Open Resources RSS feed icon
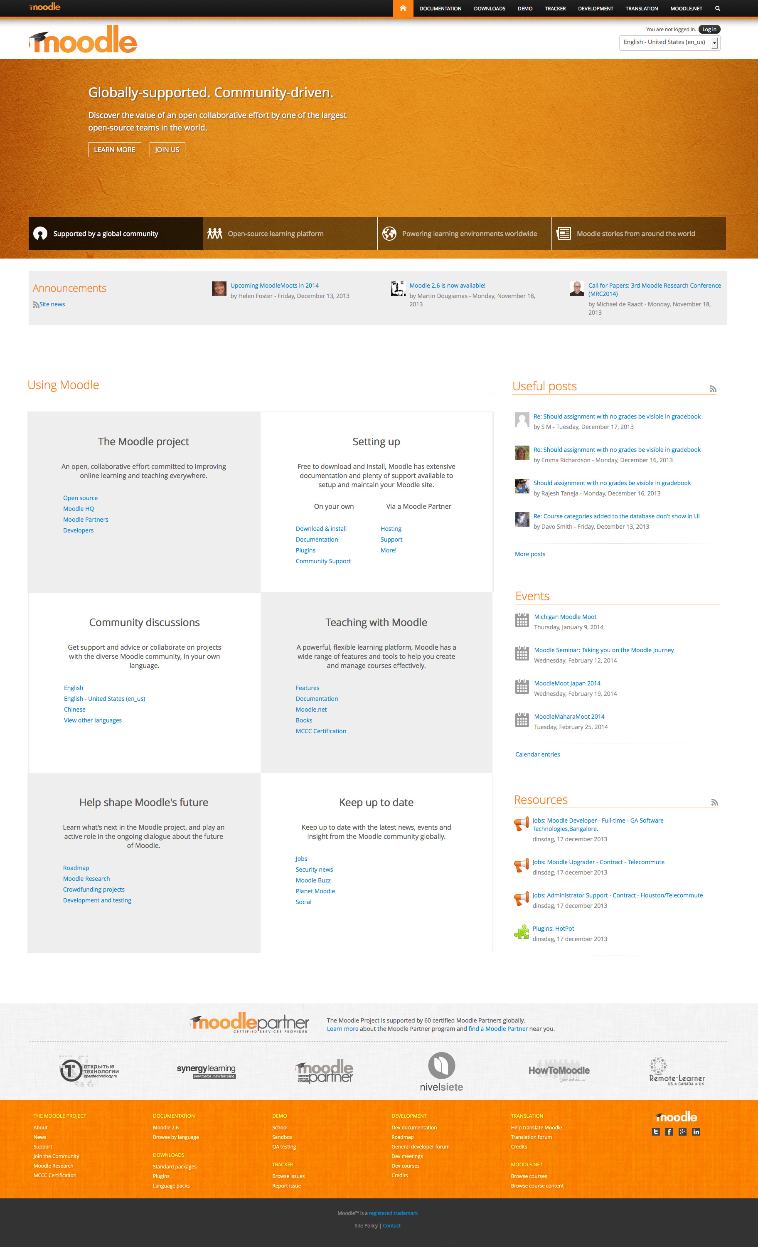The image size is (758, 1247). 714,803
